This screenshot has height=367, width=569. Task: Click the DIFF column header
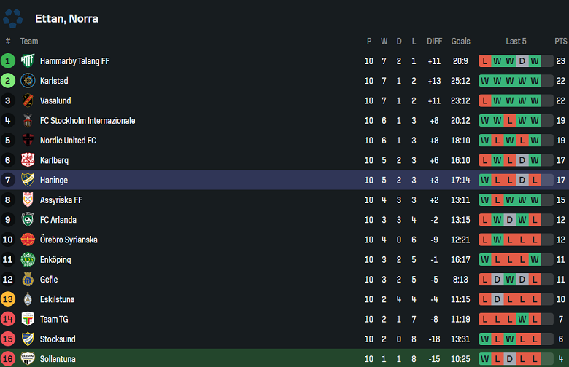[435, 42]
